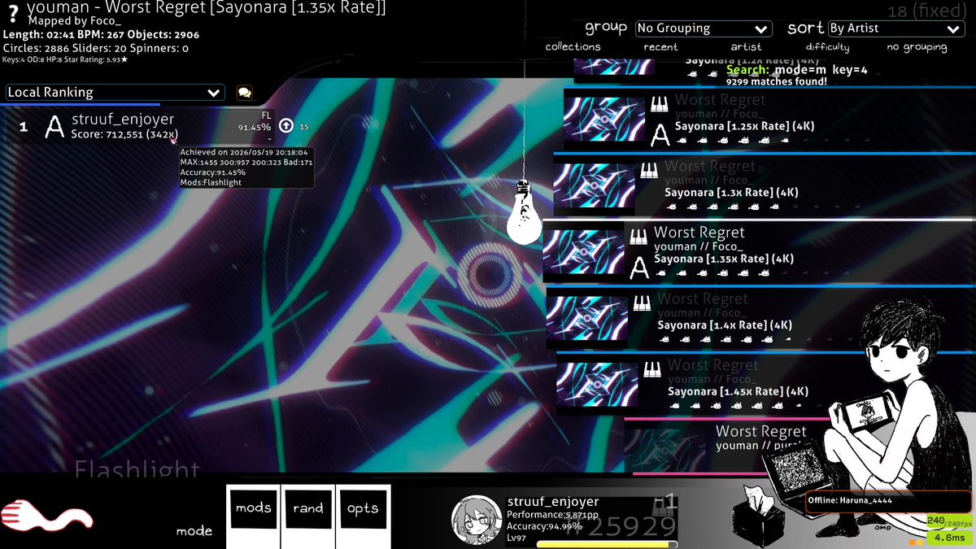Select the no grouping tab
The width and height of the screenshot is (976, 549).
click(917, 47)
